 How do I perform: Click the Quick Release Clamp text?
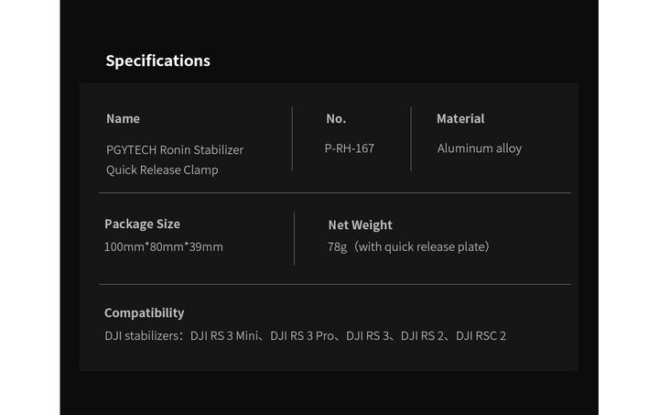(x=162, y=169)
